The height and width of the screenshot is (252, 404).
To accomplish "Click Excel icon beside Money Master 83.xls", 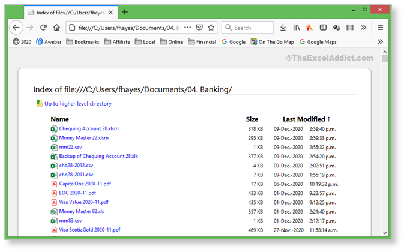I will point(54,212).
